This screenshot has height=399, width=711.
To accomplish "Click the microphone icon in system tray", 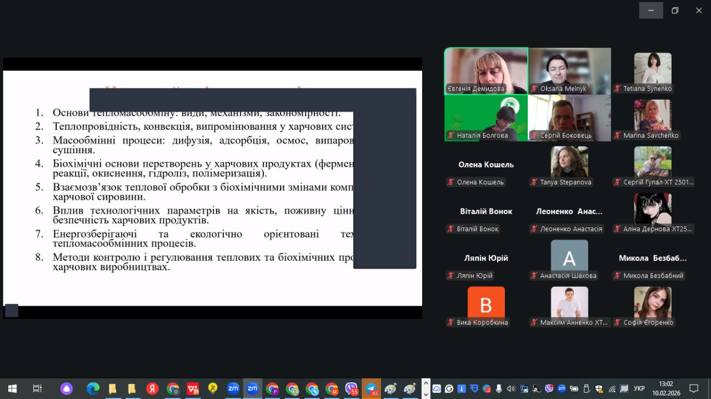I will [x=499, y=388].
